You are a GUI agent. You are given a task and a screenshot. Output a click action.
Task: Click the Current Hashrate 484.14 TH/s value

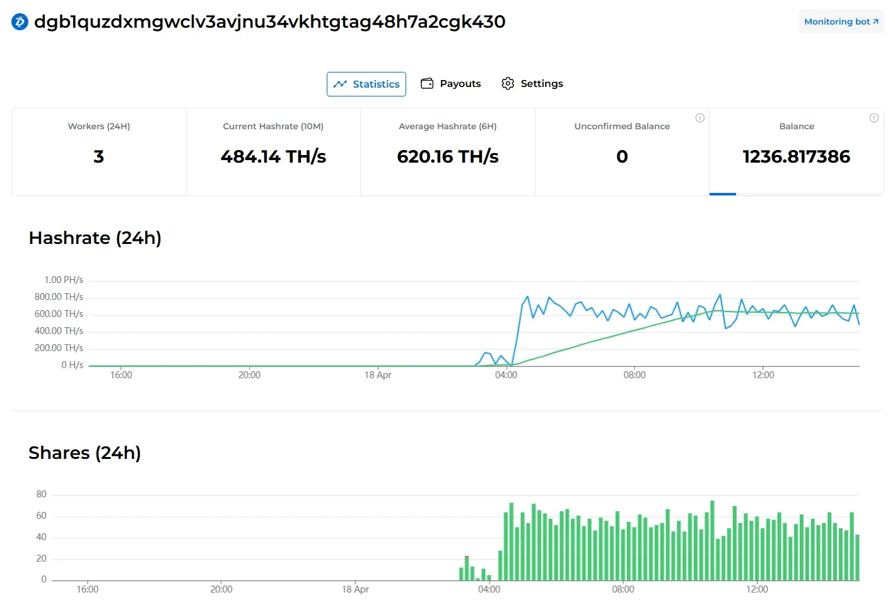273,156
